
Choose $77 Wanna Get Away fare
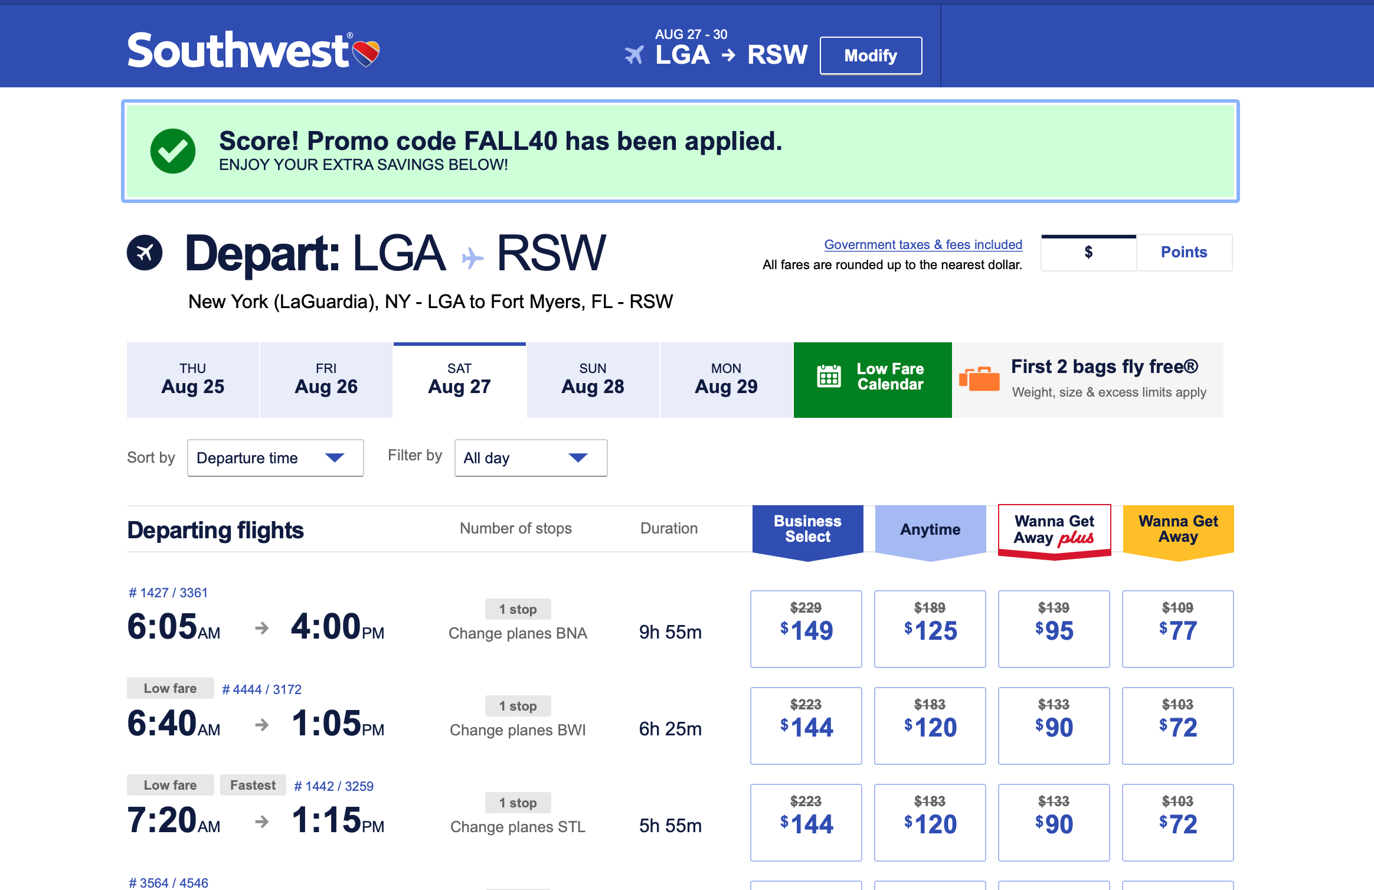1178,629
